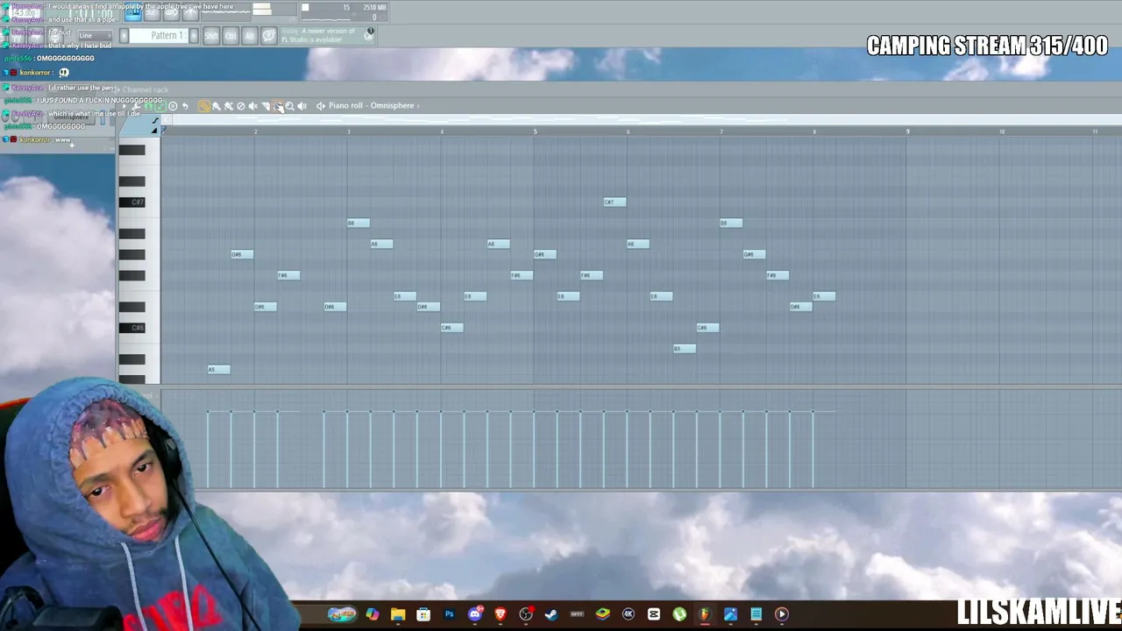
Task: Select the B5 note in the piano roll
Action: 685,349
